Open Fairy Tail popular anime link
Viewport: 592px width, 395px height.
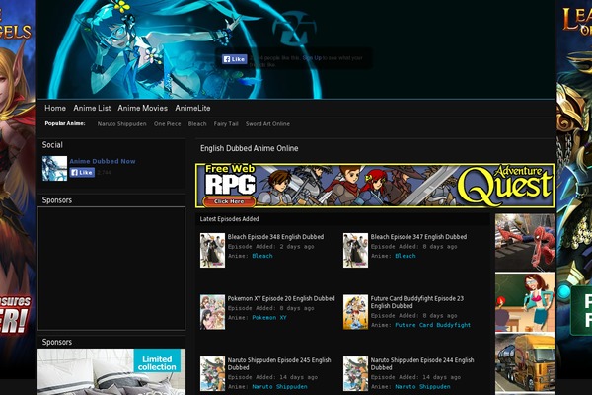pos(226,124)
